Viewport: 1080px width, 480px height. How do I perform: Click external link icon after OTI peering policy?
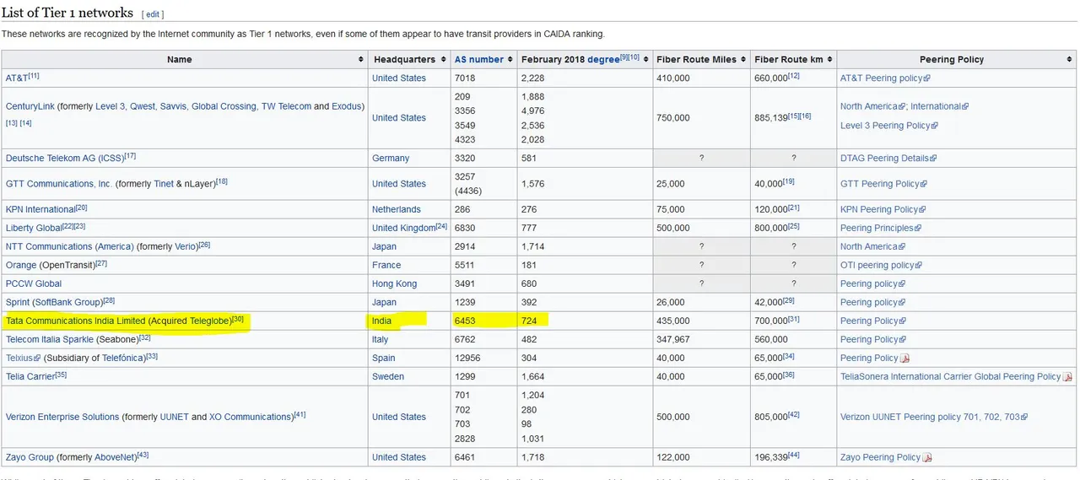[x=919, y=266]
